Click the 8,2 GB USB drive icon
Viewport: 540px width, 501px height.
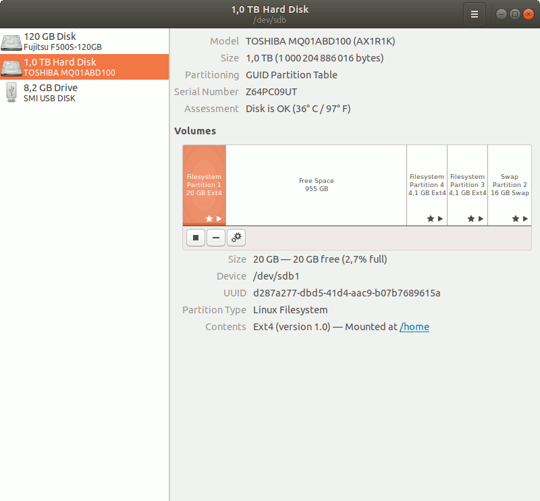tap(11, 93)
